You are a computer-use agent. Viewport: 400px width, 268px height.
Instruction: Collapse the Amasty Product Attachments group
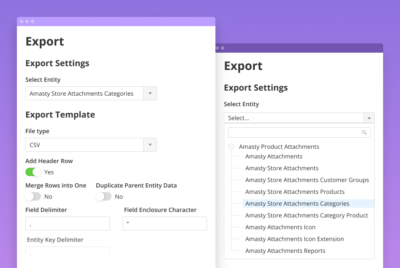tap(231, 147)
